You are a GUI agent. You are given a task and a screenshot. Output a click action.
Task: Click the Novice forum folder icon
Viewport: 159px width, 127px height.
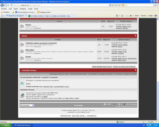click(x=22, y=26)
